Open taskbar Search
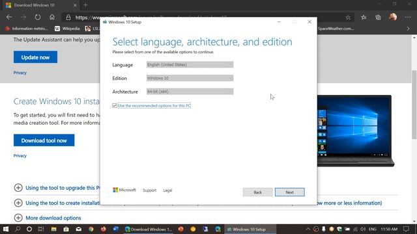The width and height of the screenshot is (417, 234). point(18,229)
